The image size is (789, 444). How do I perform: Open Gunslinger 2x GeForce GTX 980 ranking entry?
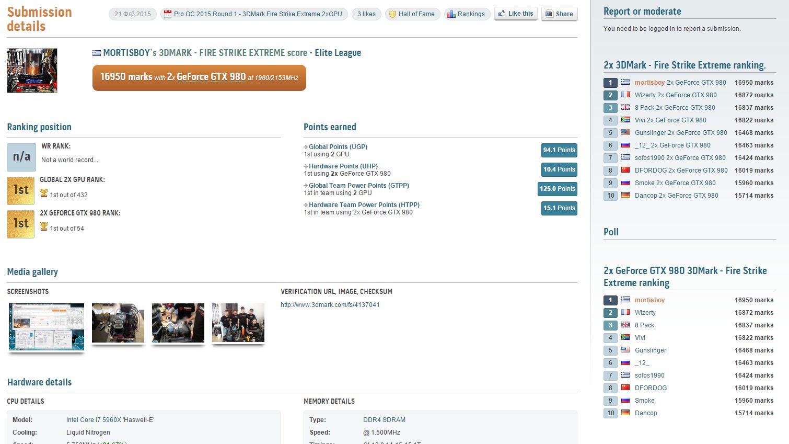pos(681,133)
